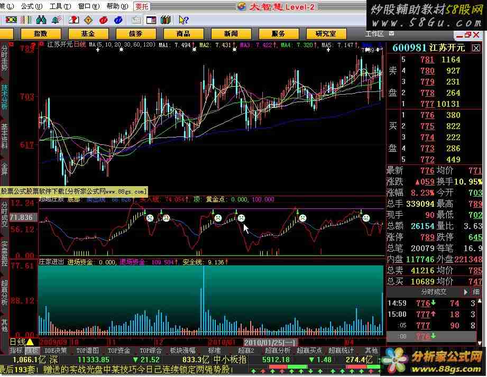This screenshot has width=487, height=377.
Task: Switch to 分时走势 sidebar tab
Action: click(4, 58)
